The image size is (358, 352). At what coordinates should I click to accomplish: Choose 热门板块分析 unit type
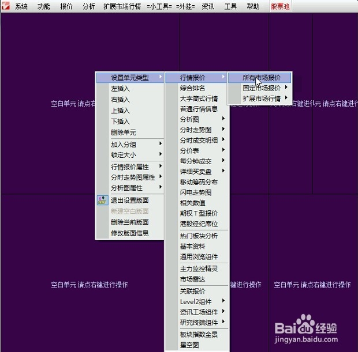[197, 236]
